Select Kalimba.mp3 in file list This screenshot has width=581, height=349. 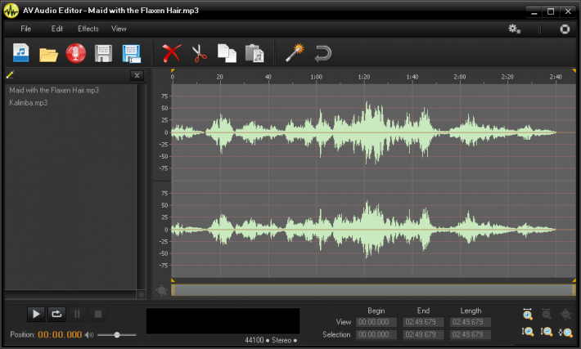click(x=29, y=103)
